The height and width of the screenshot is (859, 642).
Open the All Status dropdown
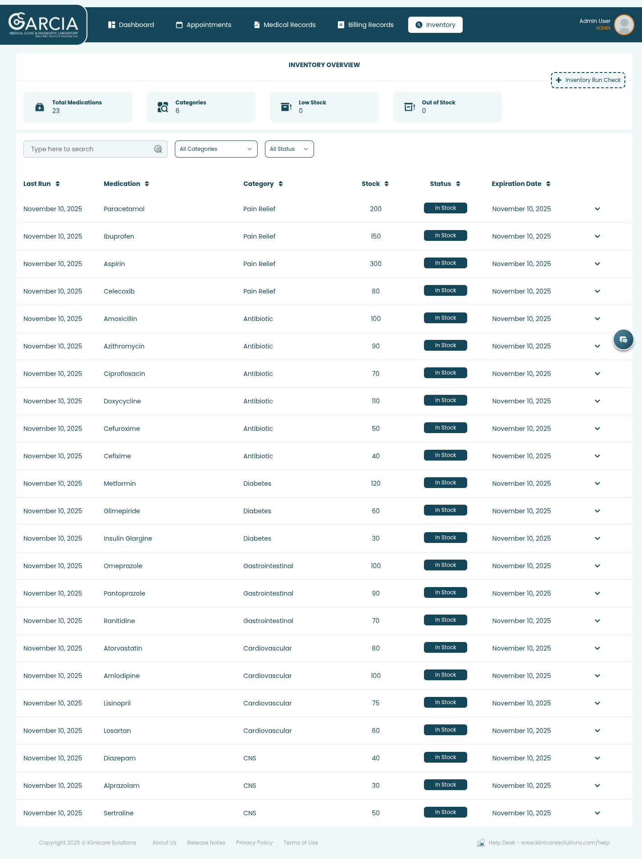[x=289, y=149]
